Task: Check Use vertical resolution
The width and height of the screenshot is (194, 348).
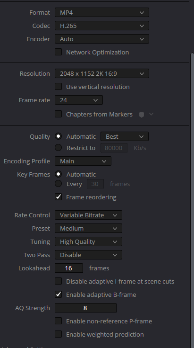Action: tap(59, 87)
